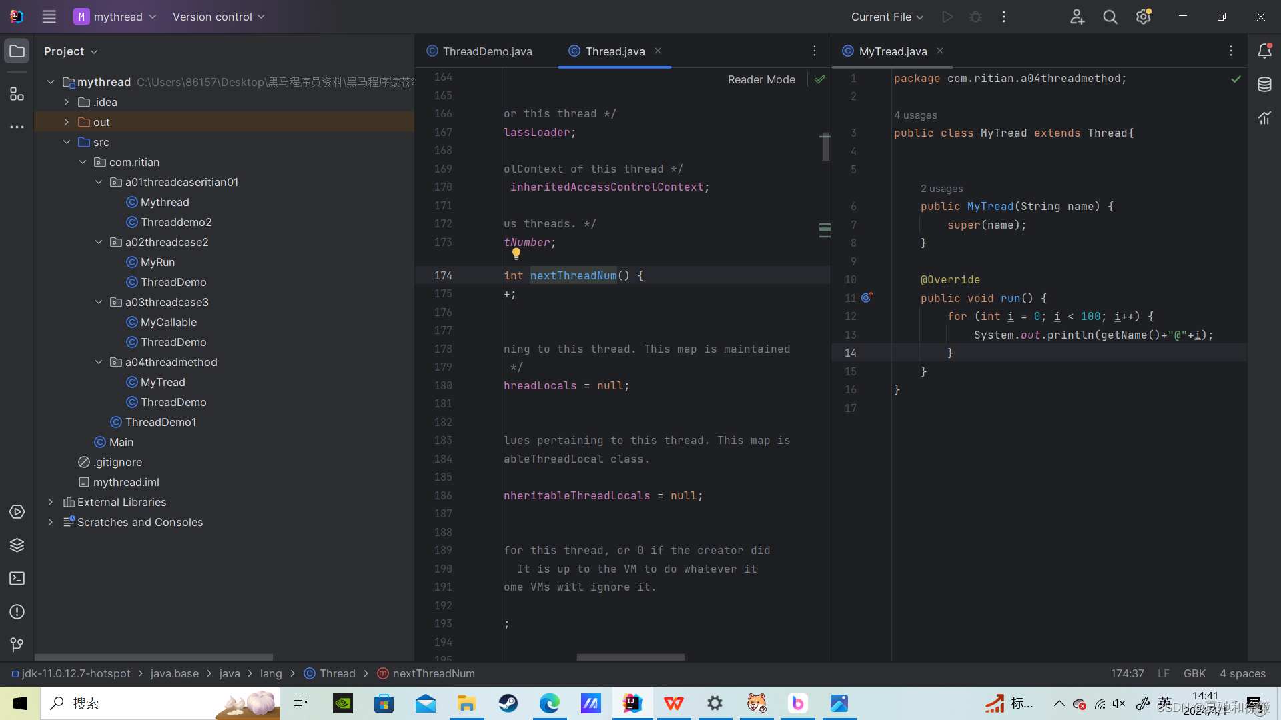This screenshot has height=720, width=1281.
Task: Open the IDE settings gear icon
Action: tap(1143, 17)
